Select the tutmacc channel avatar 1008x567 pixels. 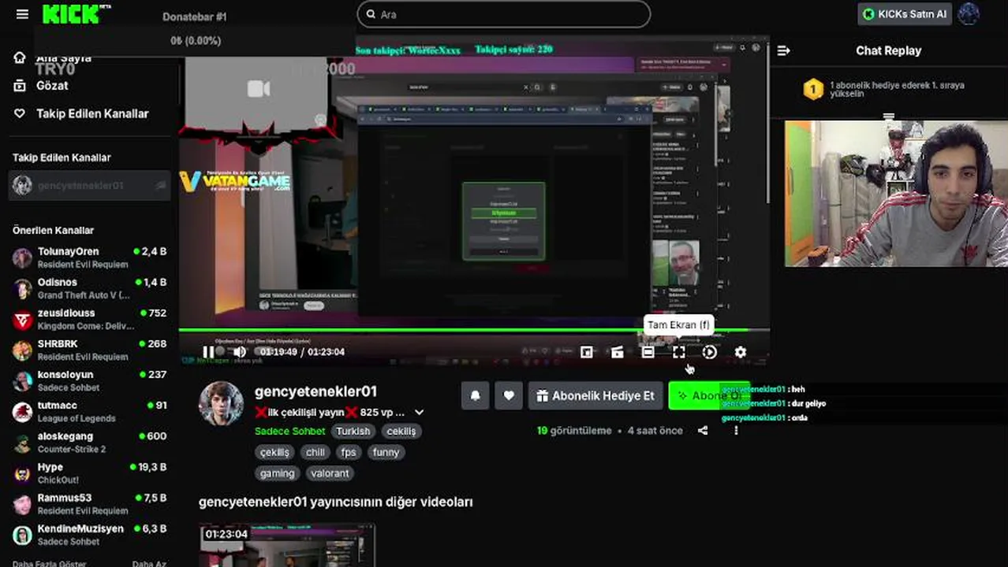(23, 411)
